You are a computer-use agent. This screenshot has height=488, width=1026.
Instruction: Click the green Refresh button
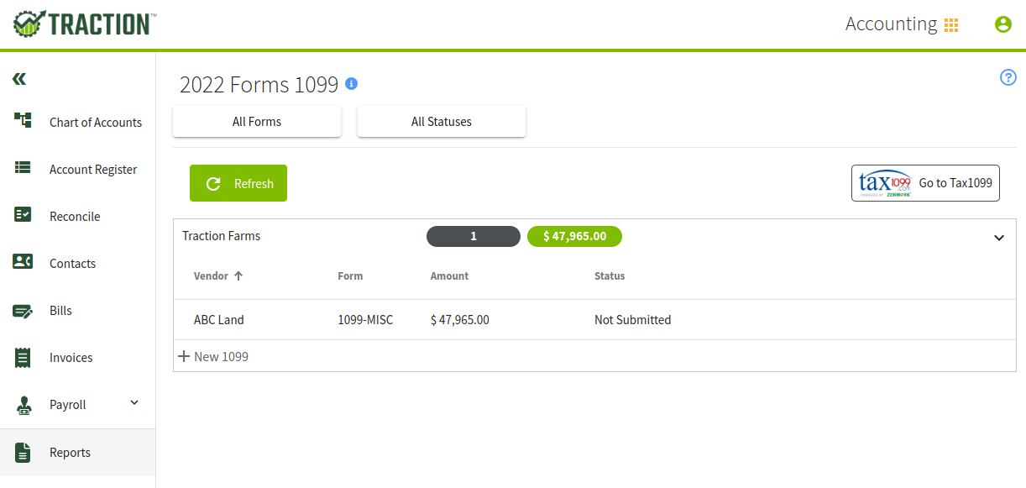(238, 183)
